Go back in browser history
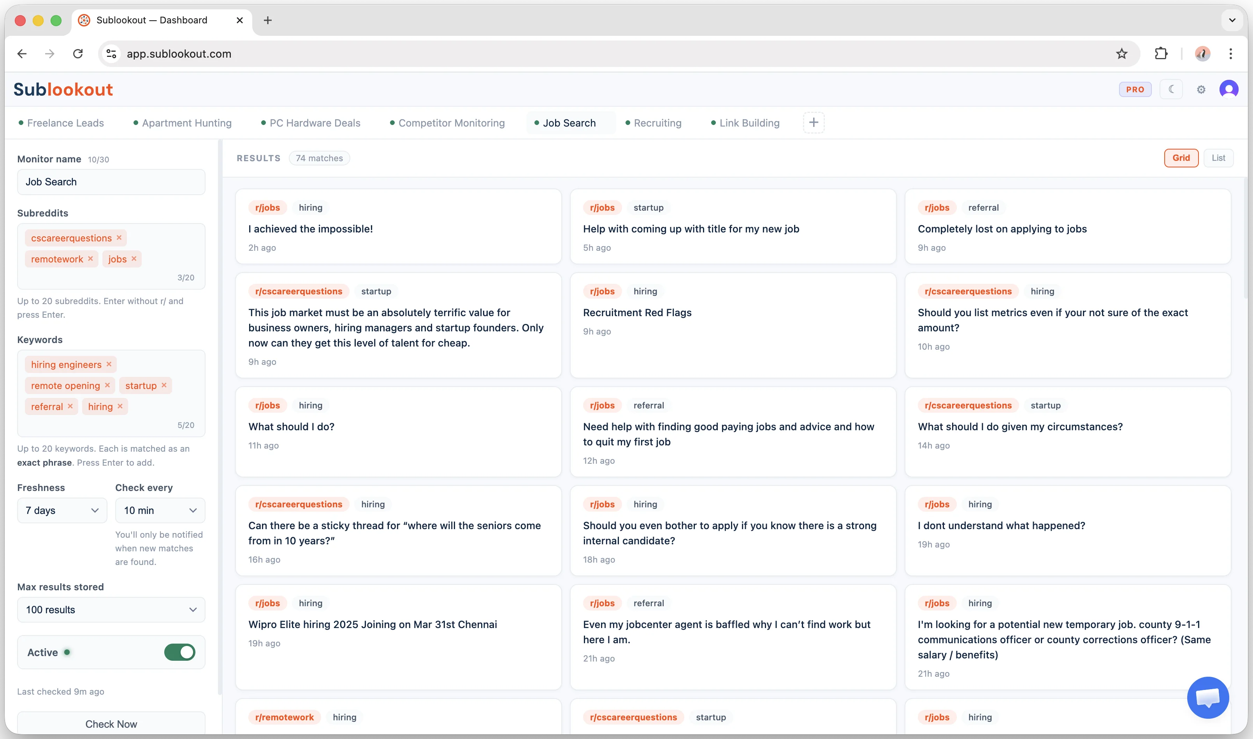This screenshot has height=739, width=1253. pos(21,54)
